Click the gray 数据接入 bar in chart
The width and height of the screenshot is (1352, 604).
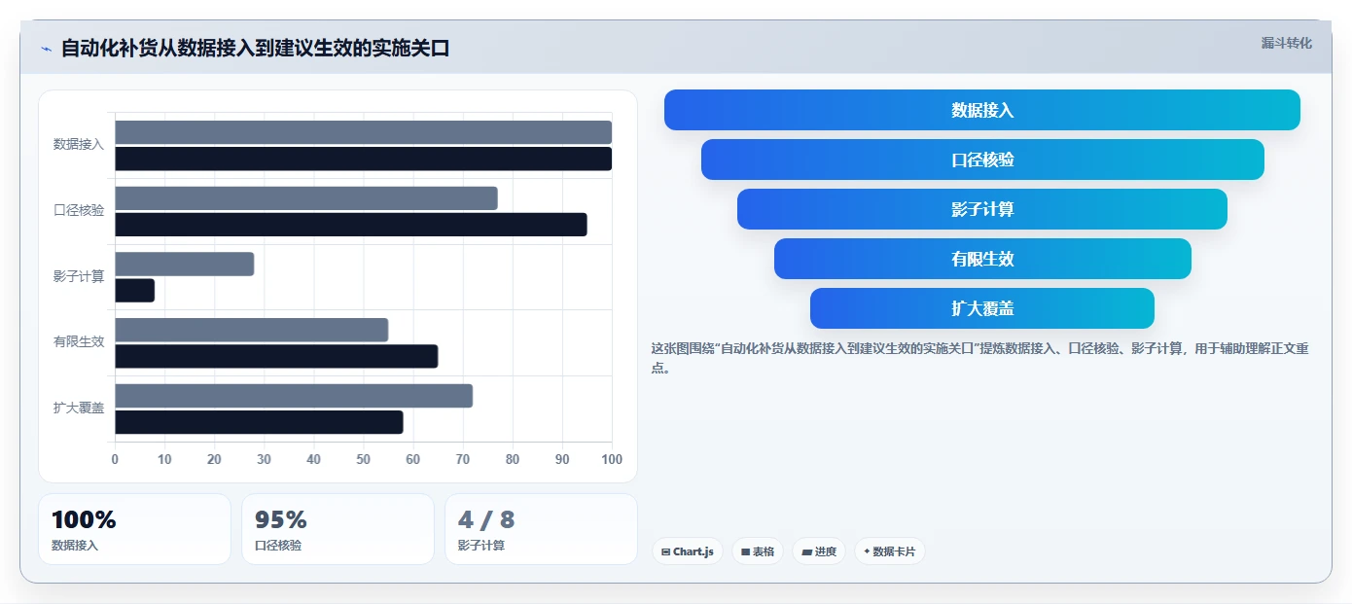pos(364,132)
